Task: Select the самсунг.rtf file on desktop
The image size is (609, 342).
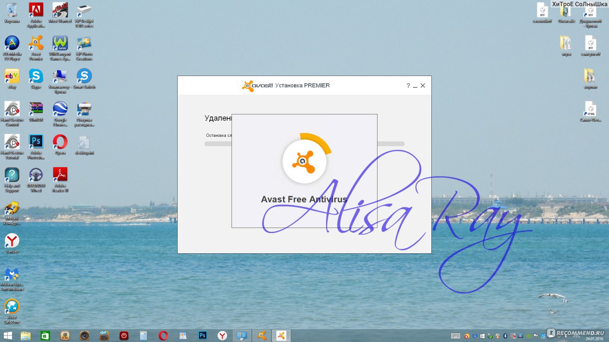Action: pos(590,46)
